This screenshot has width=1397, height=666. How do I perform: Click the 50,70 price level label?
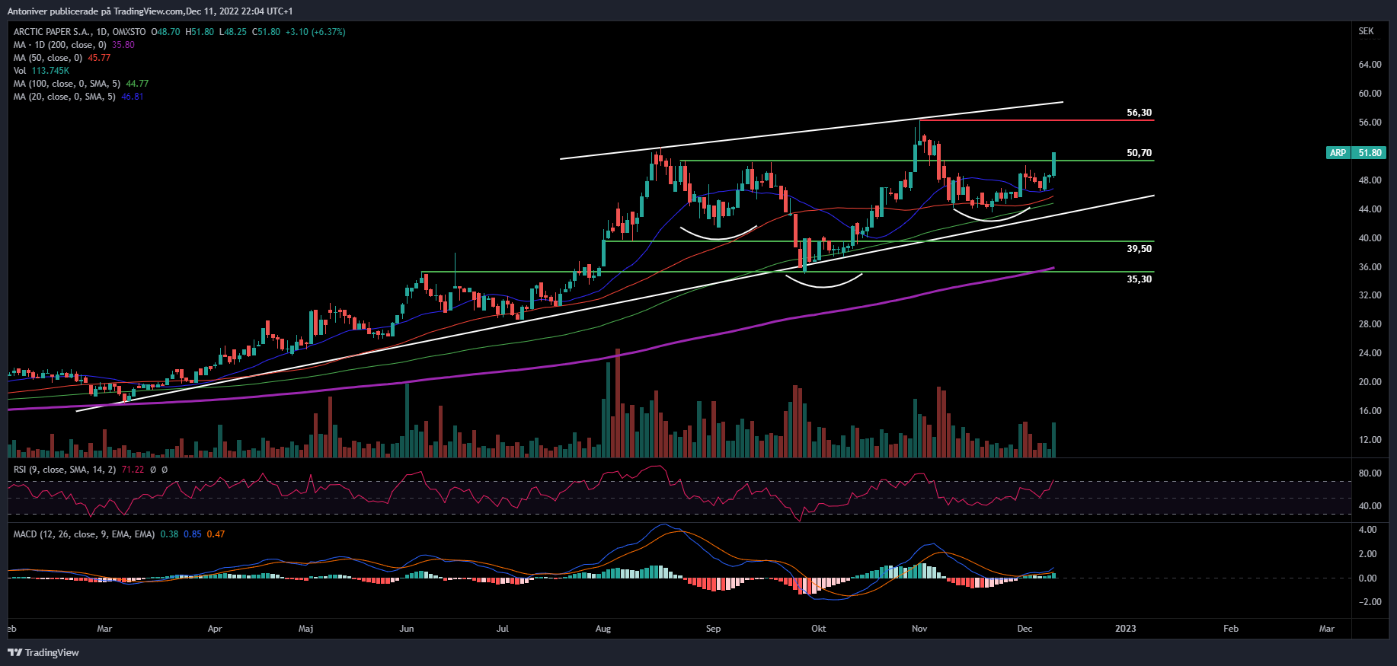1139,153
